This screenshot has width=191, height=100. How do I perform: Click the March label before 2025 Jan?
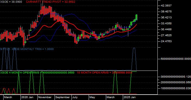[111, 97]
